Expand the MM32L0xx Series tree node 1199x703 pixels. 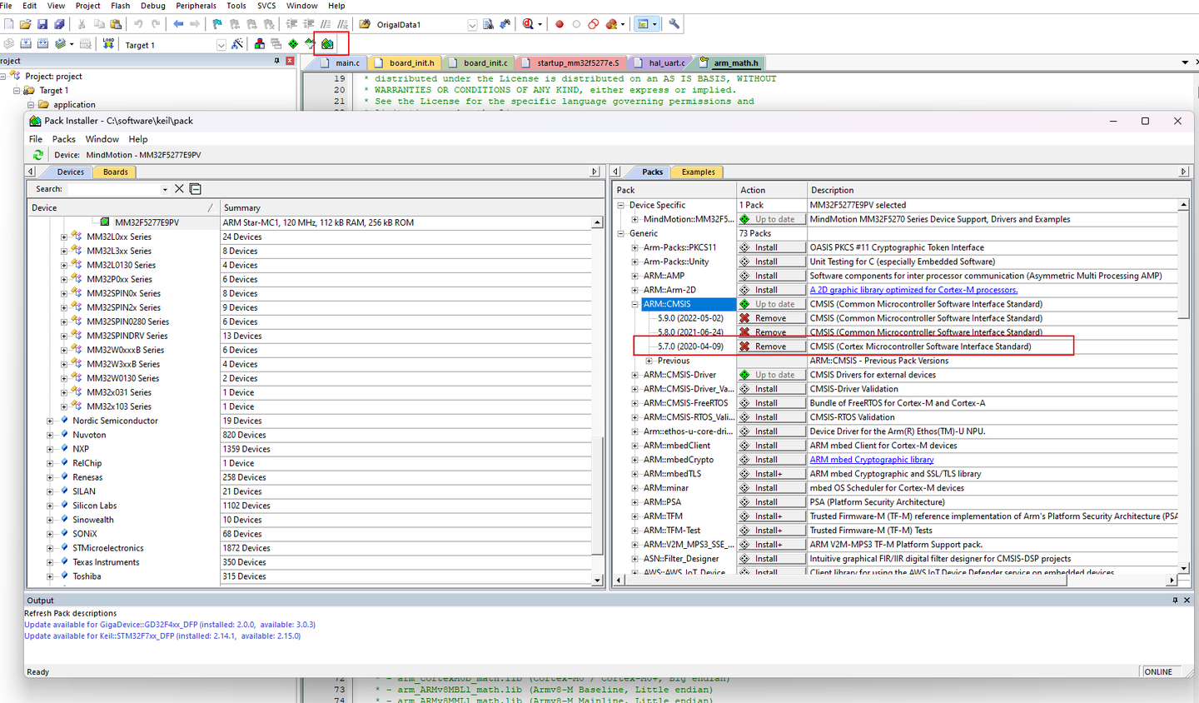(x=64, y=237)
